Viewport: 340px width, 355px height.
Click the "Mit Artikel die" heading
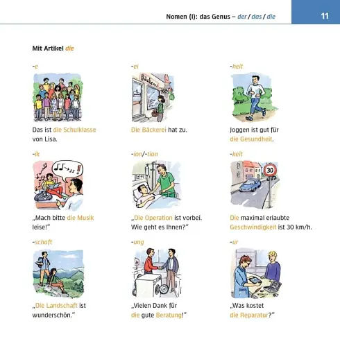point(53,49)
